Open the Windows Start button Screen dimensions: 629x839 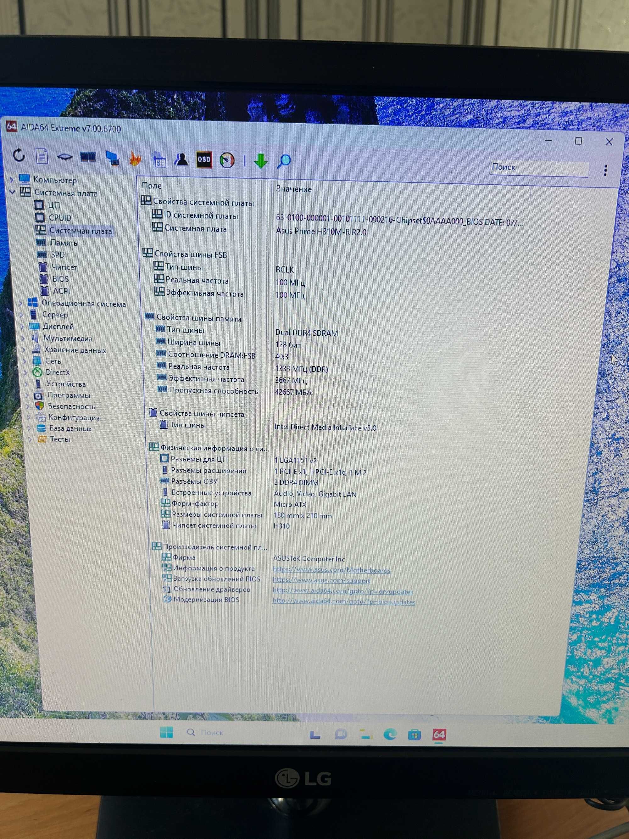point(166,732)
